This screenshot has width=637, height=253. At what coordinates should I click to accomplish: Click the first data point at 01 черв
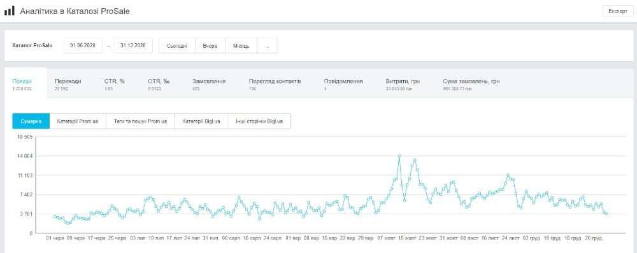point(55,217)
